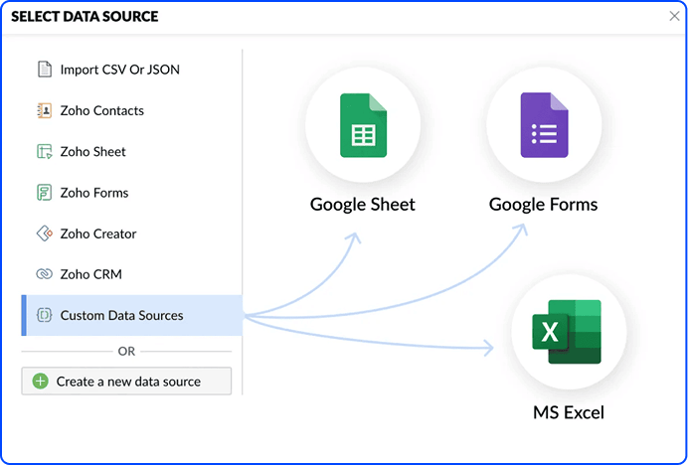
Task: Select Zoho Contacts data source
Action: tap(131, 110)
